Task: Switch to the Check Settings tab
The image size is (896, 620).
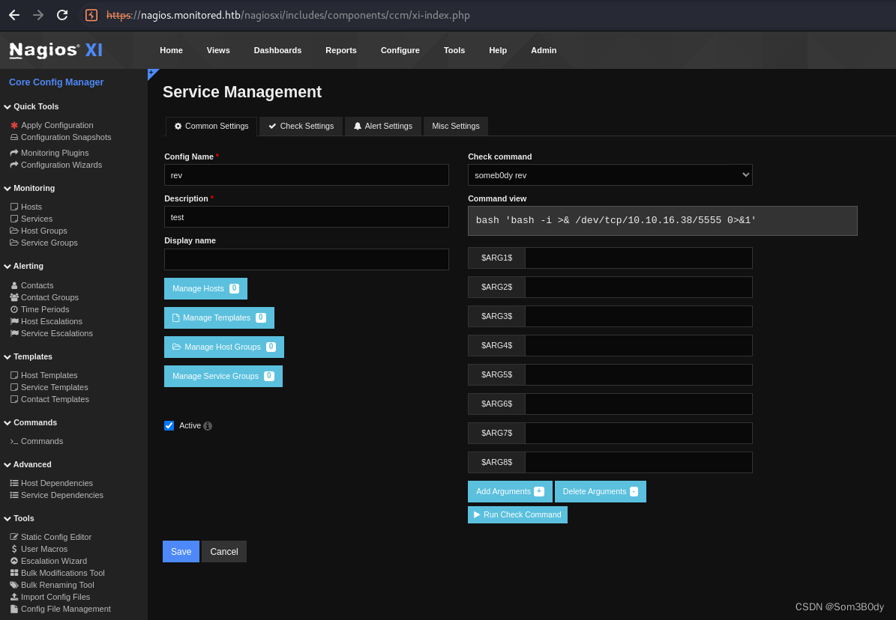Action: pyautogui.click(x=301, y=126)
